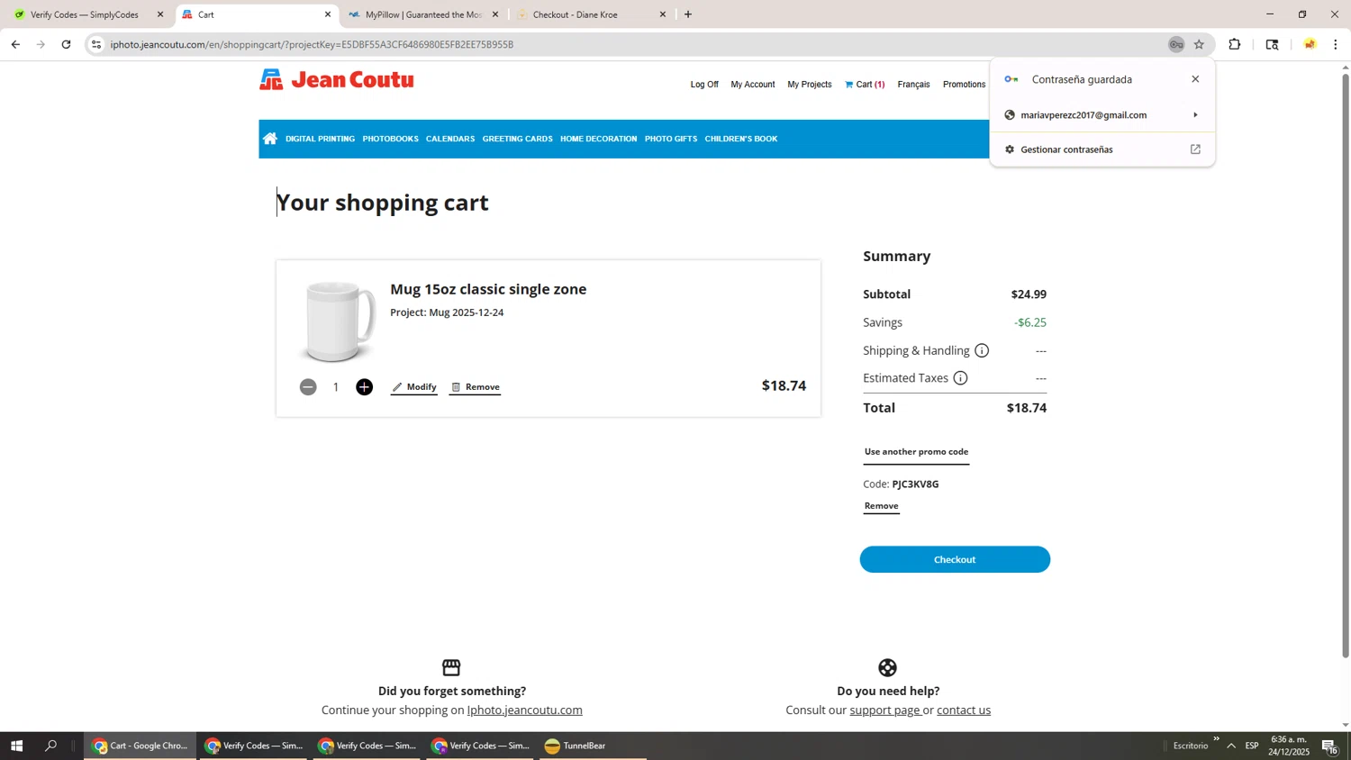Open Windows Start menu
The image size is (1351, 760).
coord(16,746)
